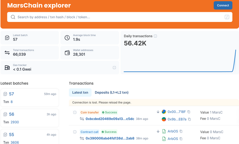Open batch number 57 link
This screenshot has height=144, width=239.
pyautogui.click(x=12, y=94)
